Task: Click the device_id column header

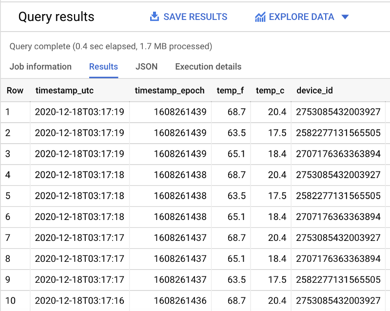Action: coord(314,91)
